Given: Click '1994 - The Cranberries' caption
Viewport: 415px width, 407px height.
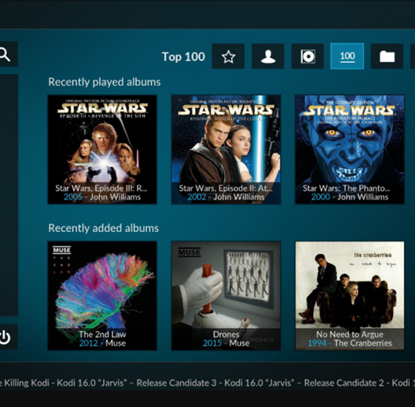Looking at the screenshot, I should (x=350, y=343).
